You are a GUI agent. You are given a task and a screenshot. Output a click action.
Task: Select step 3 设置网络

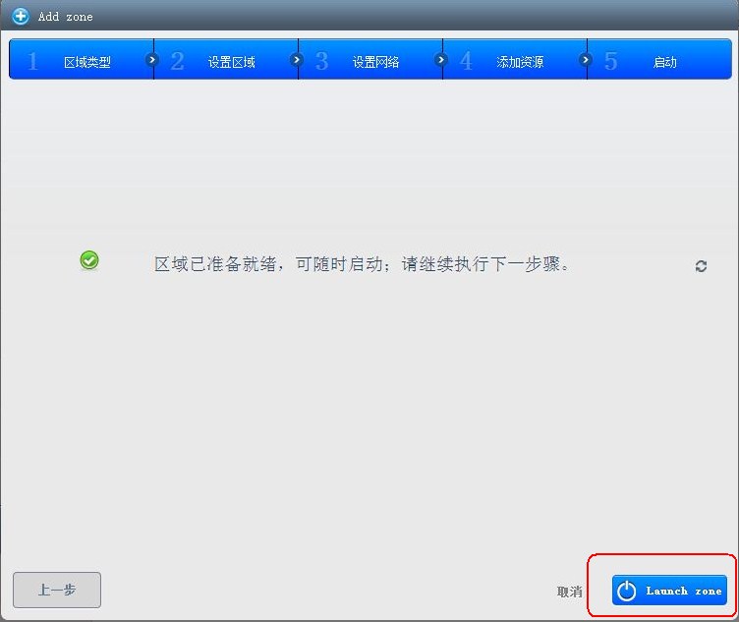(370, 59)
